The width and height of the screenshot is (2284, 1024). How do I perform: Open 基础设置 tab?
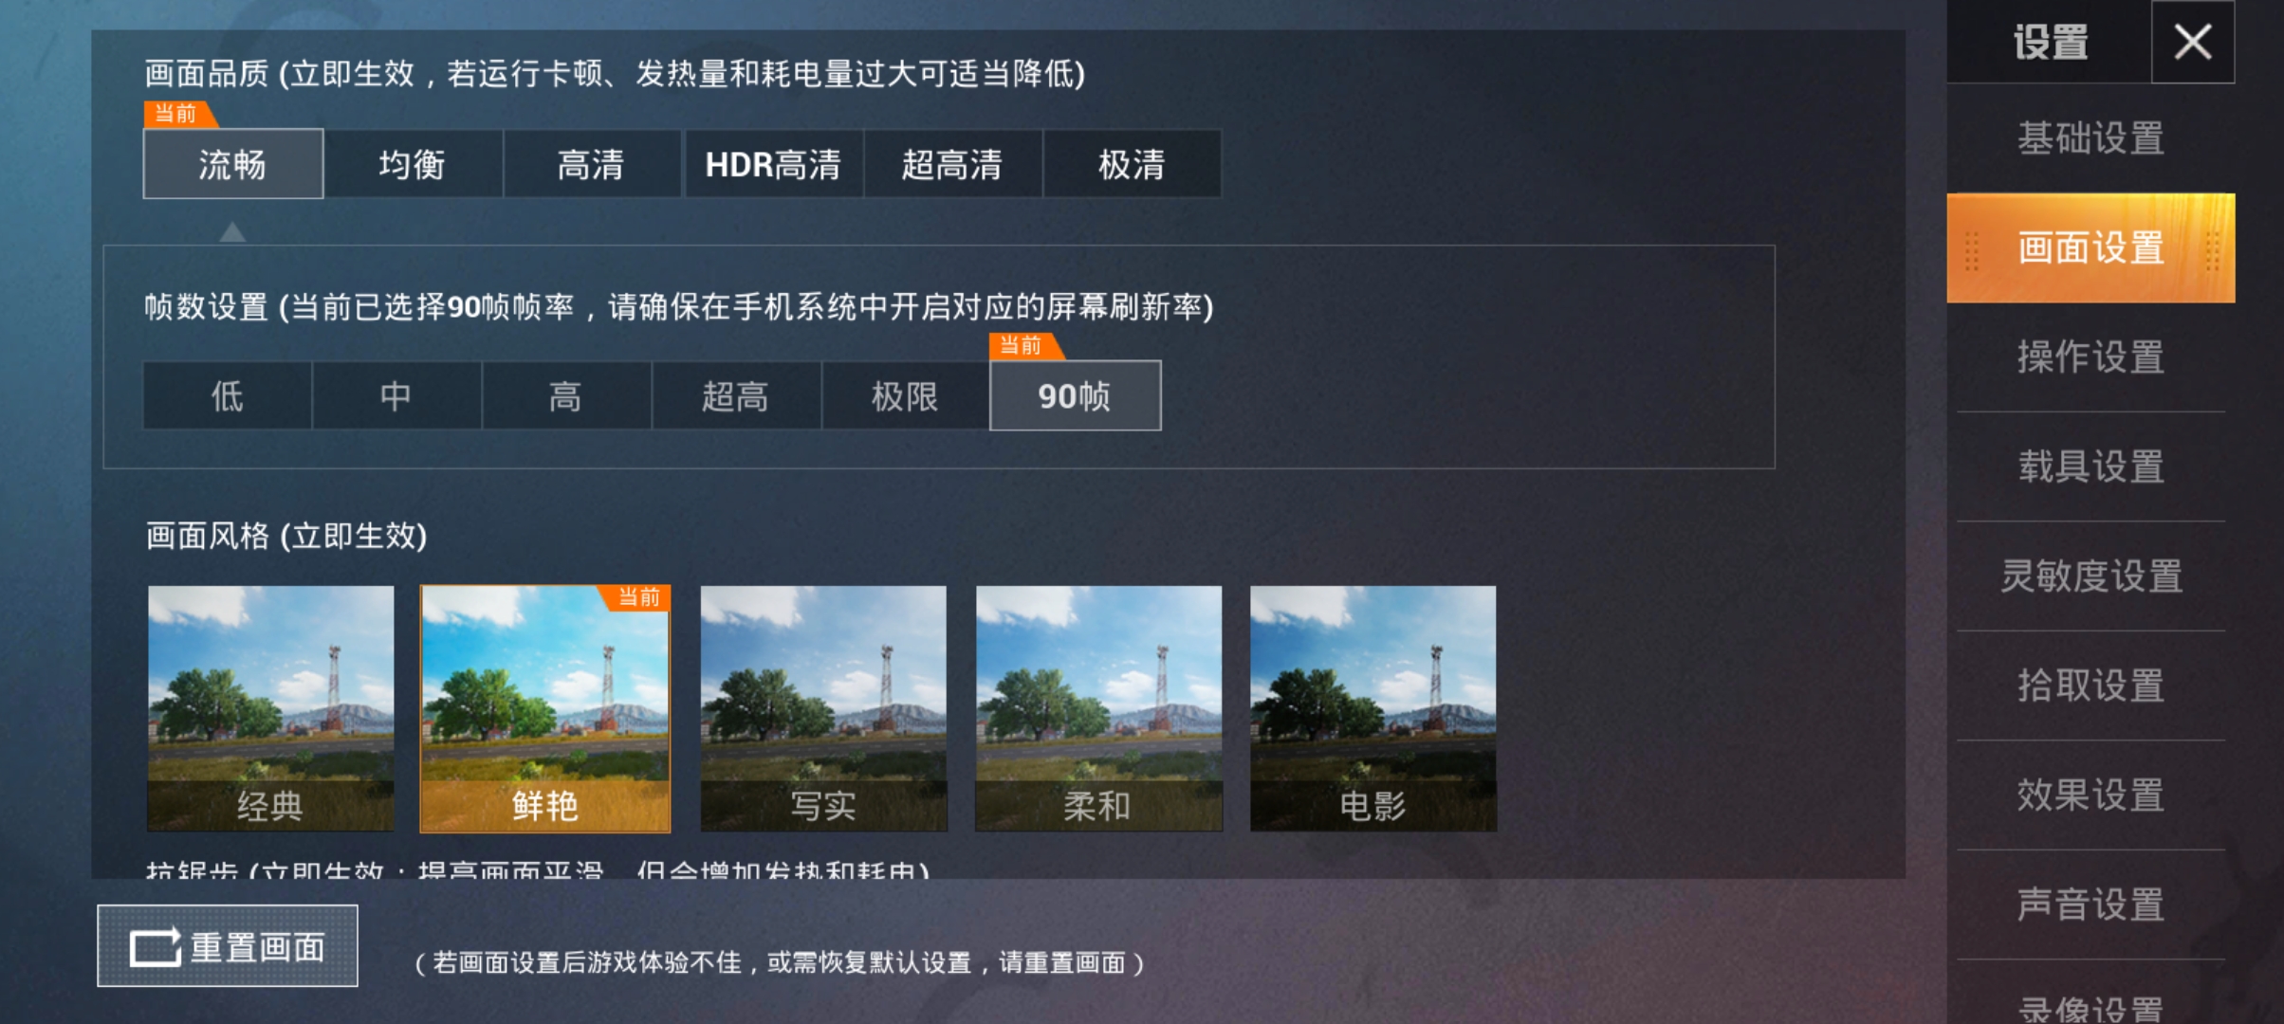(x=2091, y=138)
